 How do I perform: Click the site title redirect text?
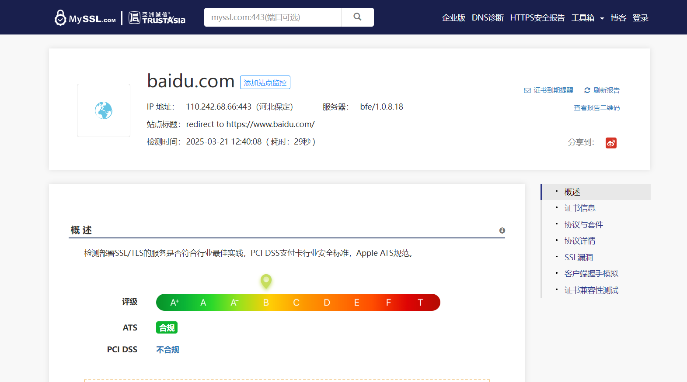coord(250,124)
